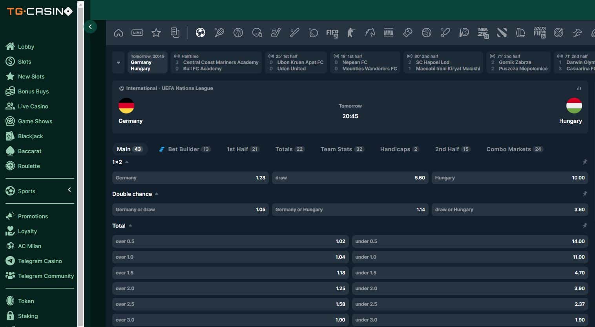595x327 pixels.
Task: Open Slots in sidebar
Action: click(x=24, y=62)
